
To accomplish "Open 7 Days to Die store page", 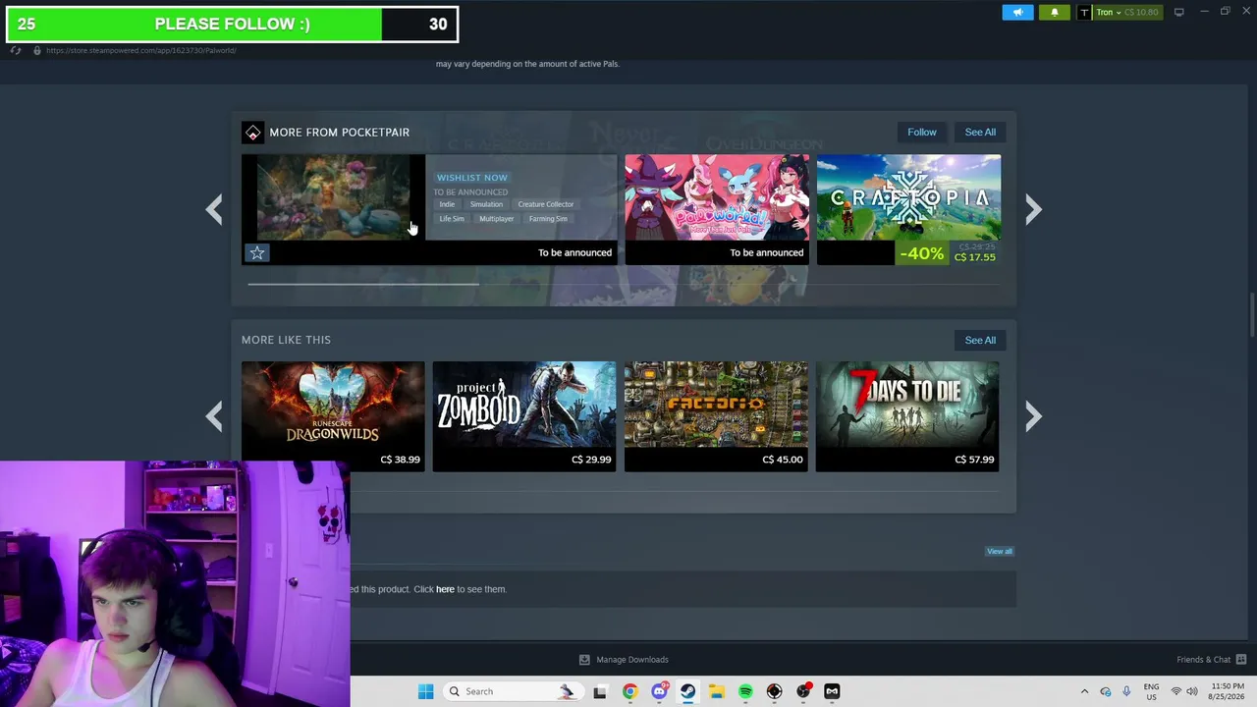I will coord(907,416).
